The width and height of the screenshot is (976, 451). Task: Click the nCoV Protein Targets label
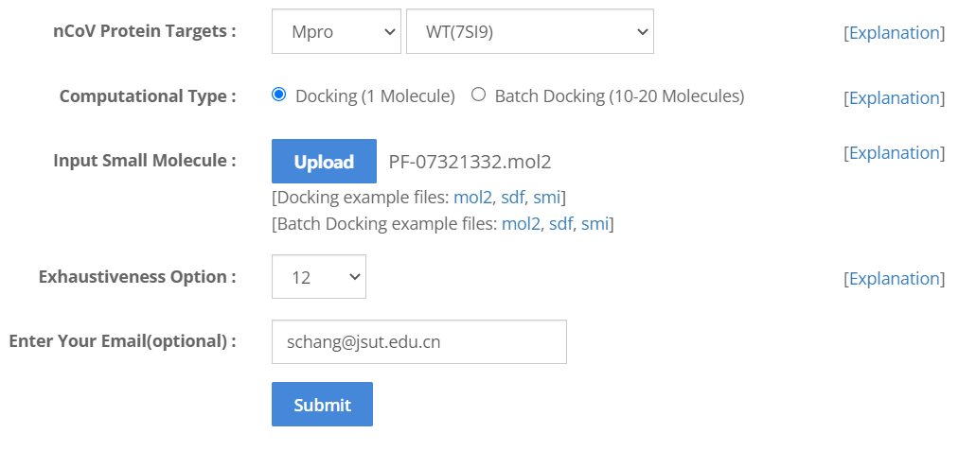click(145, 31)
